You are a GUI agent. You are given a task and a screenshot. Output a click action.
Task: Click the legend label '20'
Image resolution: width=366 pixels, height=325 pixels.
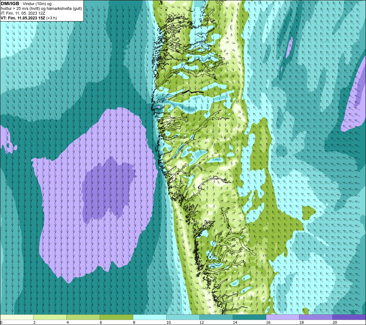coord(335,322)
